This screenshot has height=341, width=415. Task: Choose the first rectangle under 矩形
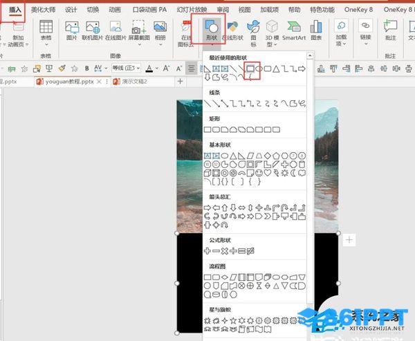point(207,129)
